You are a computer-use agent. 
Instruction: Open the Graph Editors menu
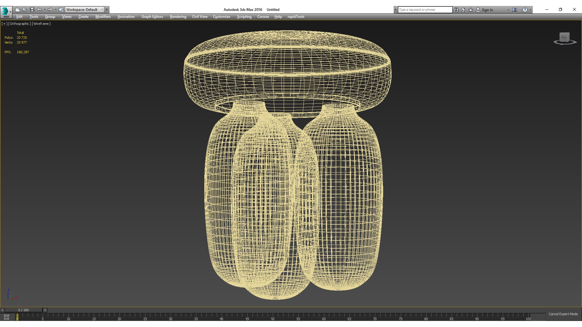[x=152, y=17]
